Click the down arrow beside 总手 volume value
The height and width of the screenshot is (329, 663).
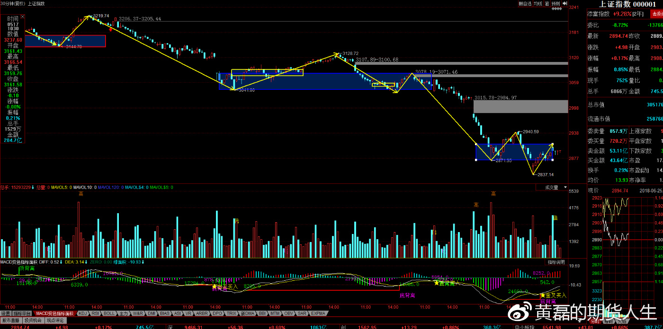point(33,188)
